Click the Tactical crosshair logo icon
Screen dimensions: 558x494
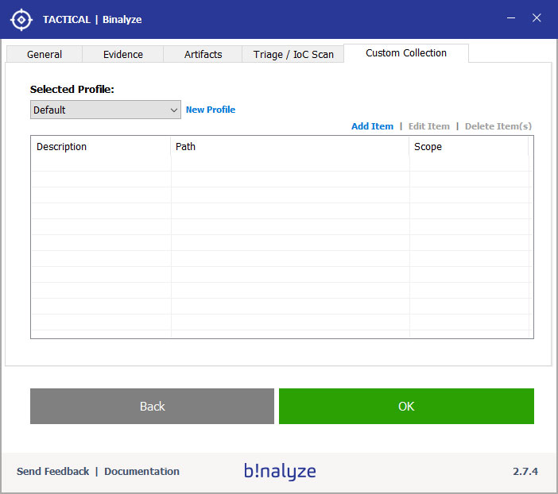coord(21,20)
